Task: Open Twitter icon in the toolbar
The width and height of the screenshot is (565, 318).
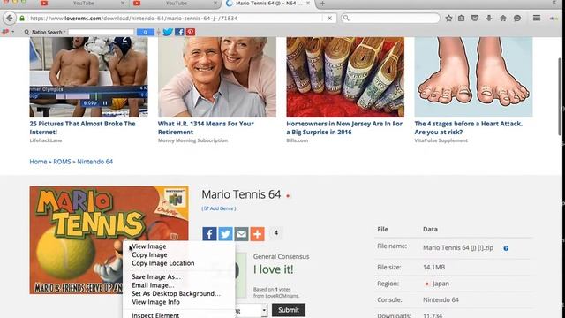Action: (168, 32)
